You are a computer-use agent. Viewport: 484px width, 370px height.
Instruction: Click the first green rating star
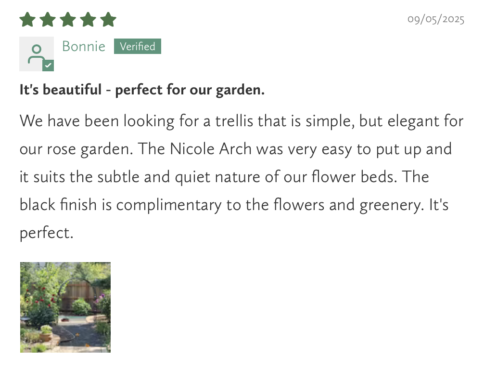[x=27, y=20]
